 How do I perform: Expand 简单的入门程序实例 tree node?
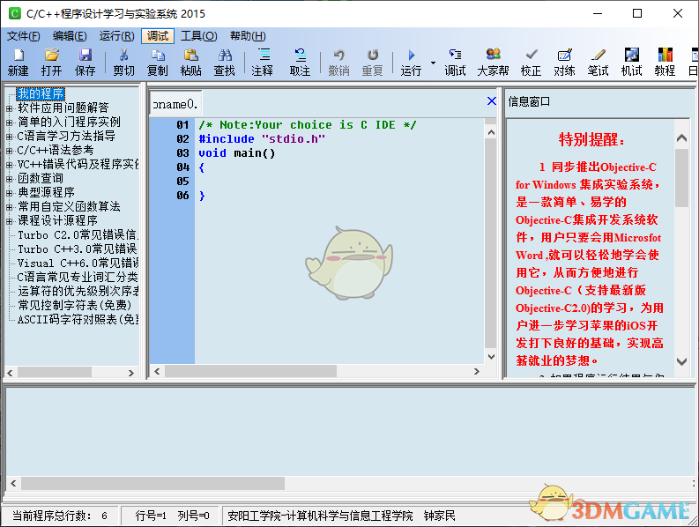coord(9,122)
